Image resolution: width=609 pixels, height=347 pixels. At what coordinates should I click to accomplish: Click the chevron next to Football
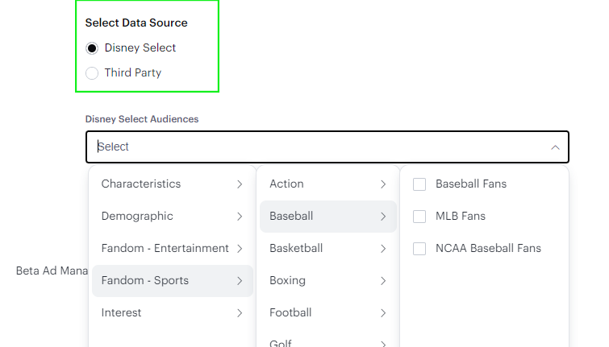(x=383, y=313)
